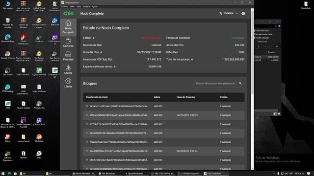Open blockchain folder at desktop top-right
314x176 pixels.
click(306, 5)
